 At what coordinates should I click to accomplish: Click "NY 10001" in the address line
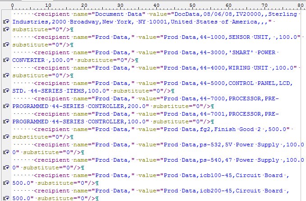(153, 22)
